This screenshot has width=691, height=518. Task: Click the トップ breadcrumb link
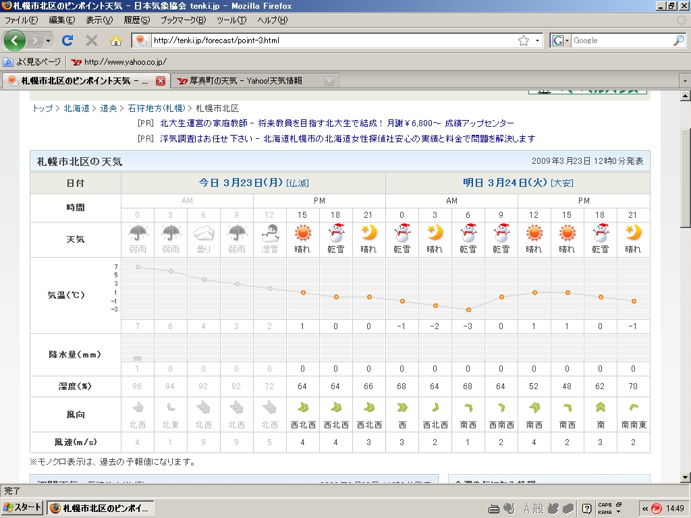point(43,109)
